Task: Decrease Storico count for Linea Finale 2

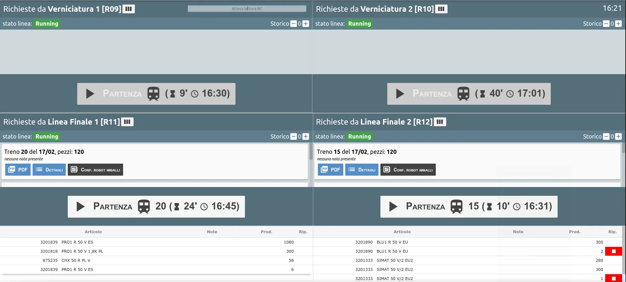Action: click(606, 137)
